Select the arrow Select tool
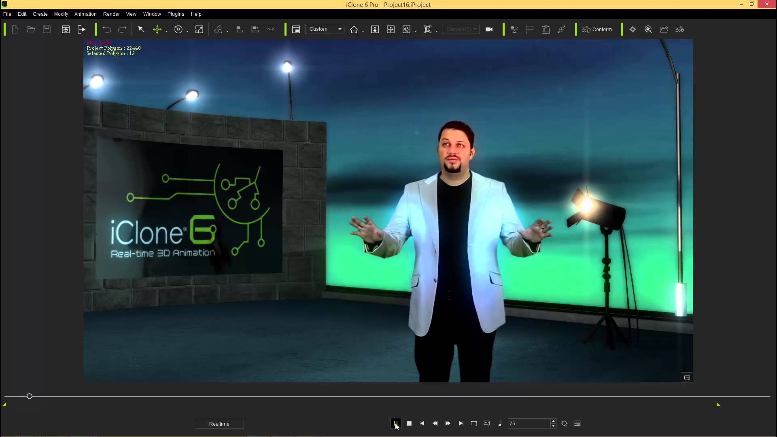This screenshot has height=437, width=777. pos(141,30)
